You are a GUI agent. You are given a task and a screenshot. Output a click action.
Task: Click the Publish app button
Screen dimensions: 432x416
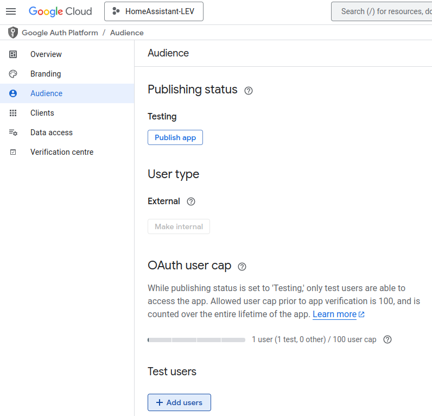click(x=175, y=137)
